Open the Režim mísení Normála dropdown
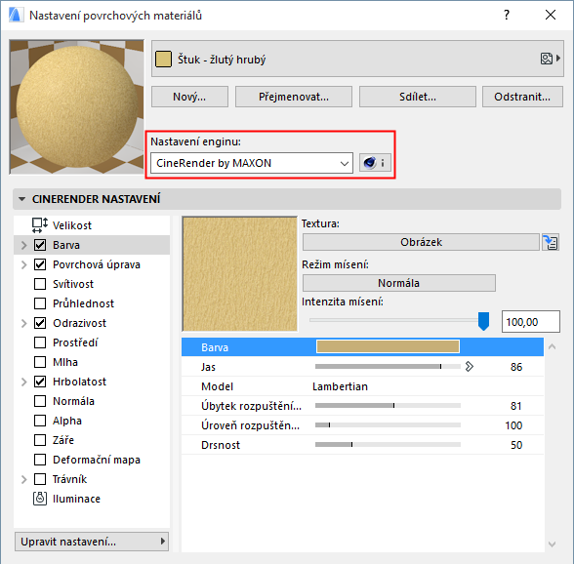The height and width of the screenshot is (564, 574). tap(398, 283)
